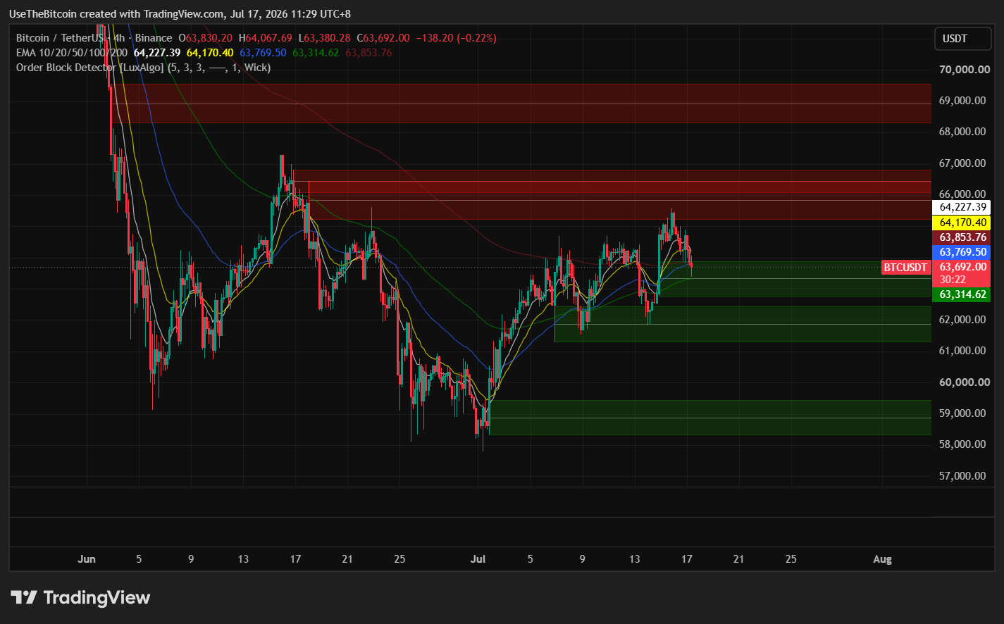Click the white 64,227.39 price axis tag

click(x=961, y=207)
